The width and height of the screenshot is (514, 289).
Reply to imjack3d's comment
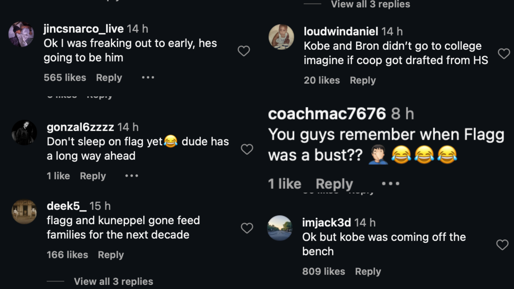pos(368,271)
